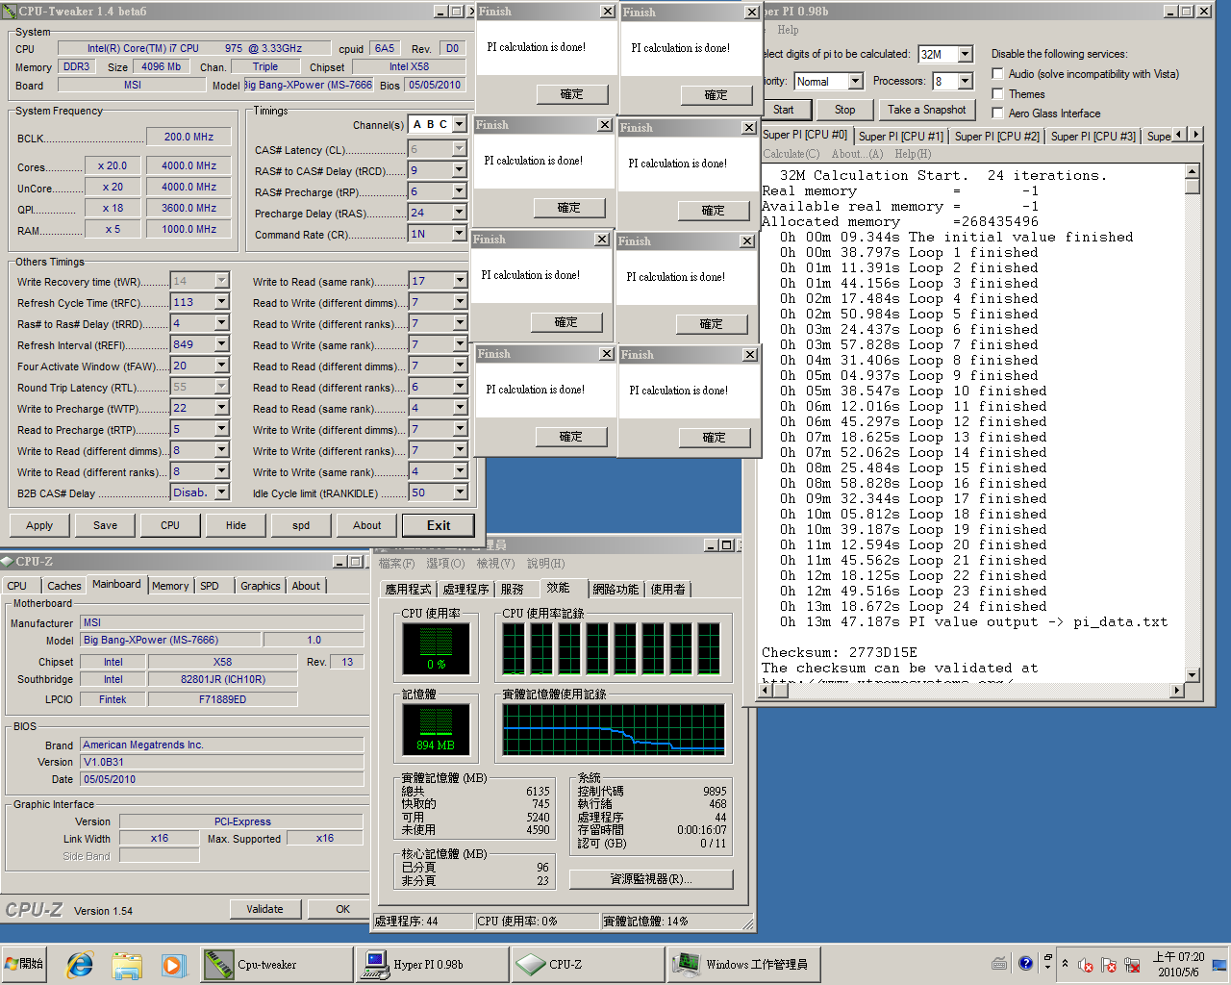This screenshot has width=1231, height=985.
Task: Toggle the Themes checkbox in Hyper PI
Action: click(x=998, y=93)
